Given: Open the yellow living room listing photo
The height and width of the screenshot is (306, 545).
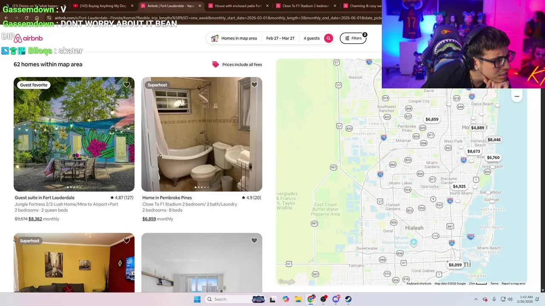Looking at the screenshot, I should 74,263.
